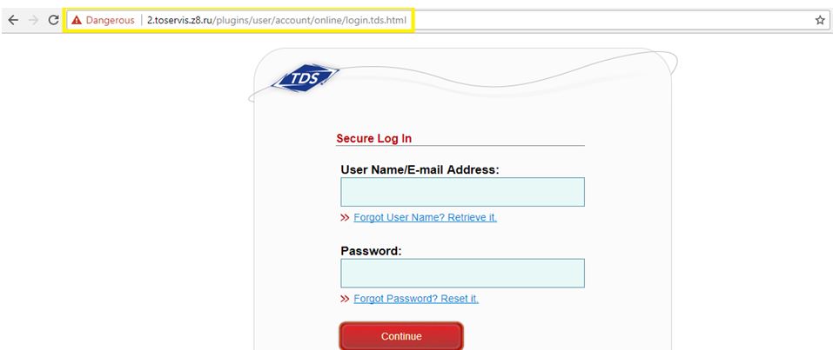Click the User Name/E-mail Address label
The image size is (833, 350).
click(420, 169)
